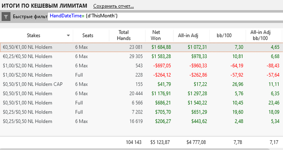Click the quick filter funnel icon
Image resolution: width=283 pixels, height=150 pixels.
coord(6,17)
